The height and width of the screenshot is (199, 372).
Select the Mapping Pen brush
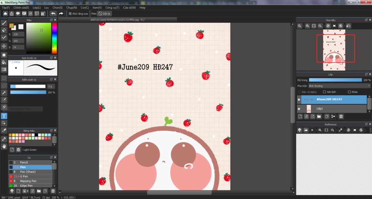tap(31, 181)
